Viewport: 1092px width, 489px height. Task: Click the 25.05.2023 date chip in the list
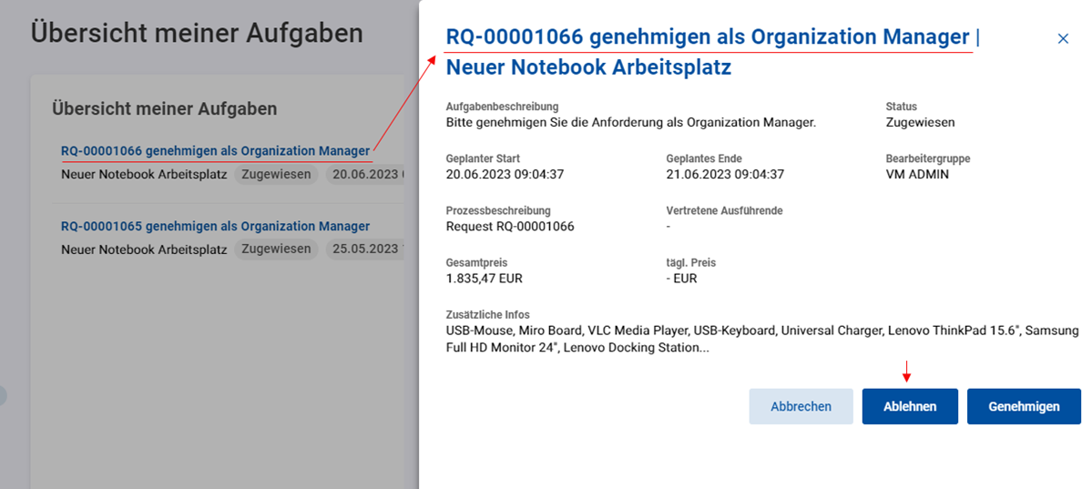(365, 250)
